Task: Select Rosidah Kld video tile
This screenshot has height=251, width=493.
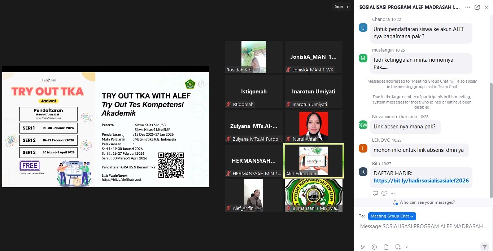Action: [254, 57]
